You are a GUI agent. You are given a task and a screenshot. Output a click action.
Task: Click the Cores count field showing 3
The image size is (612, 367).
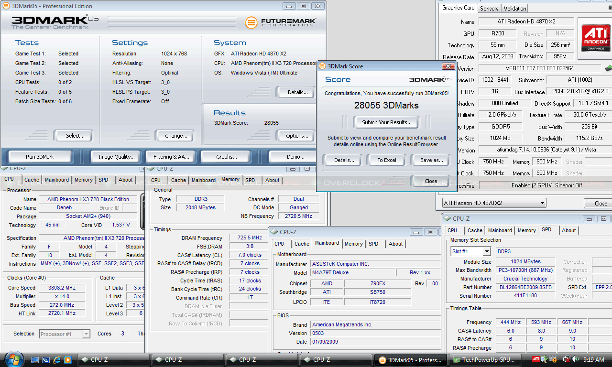tap(122, 334)
